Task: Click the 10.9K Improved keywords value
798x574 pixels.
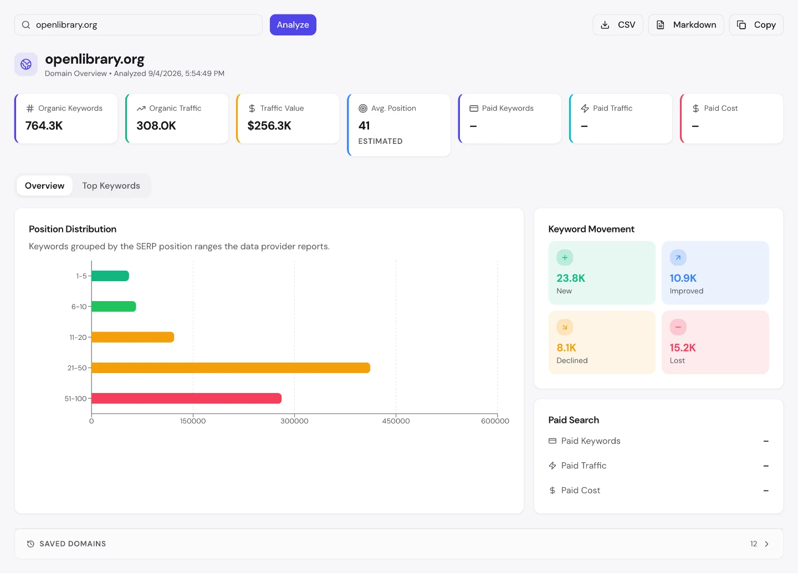Action: click(683, 278)
